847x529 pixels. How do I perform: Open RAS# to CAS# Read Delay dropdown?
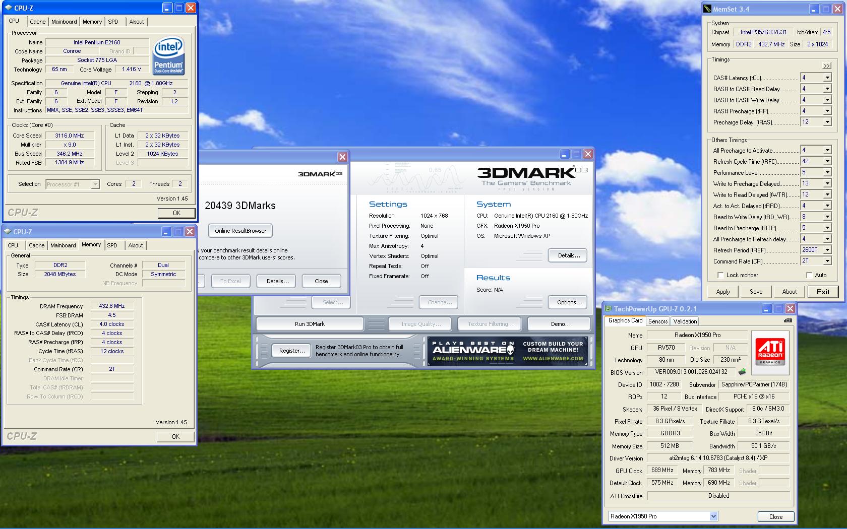pyautogui.click(x=827, y=89)
